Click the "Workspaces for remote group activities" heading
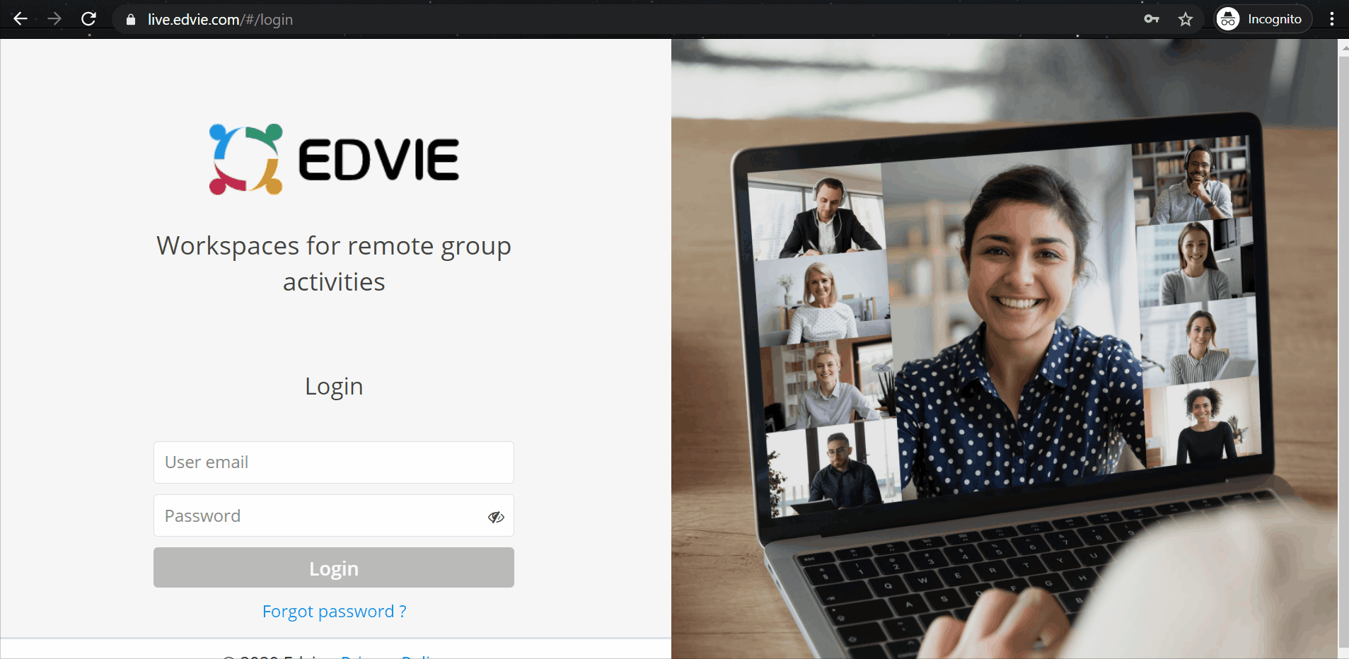Image resolution: width=1349 pixels, height=659 pixels. [x=334, y=264]
